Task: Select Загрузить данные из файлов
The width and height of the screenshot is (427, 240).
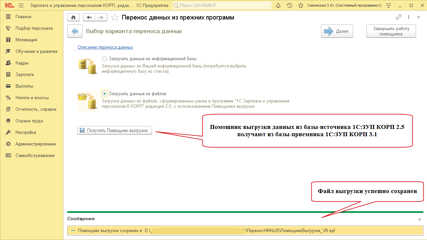Action: (105, 94)
